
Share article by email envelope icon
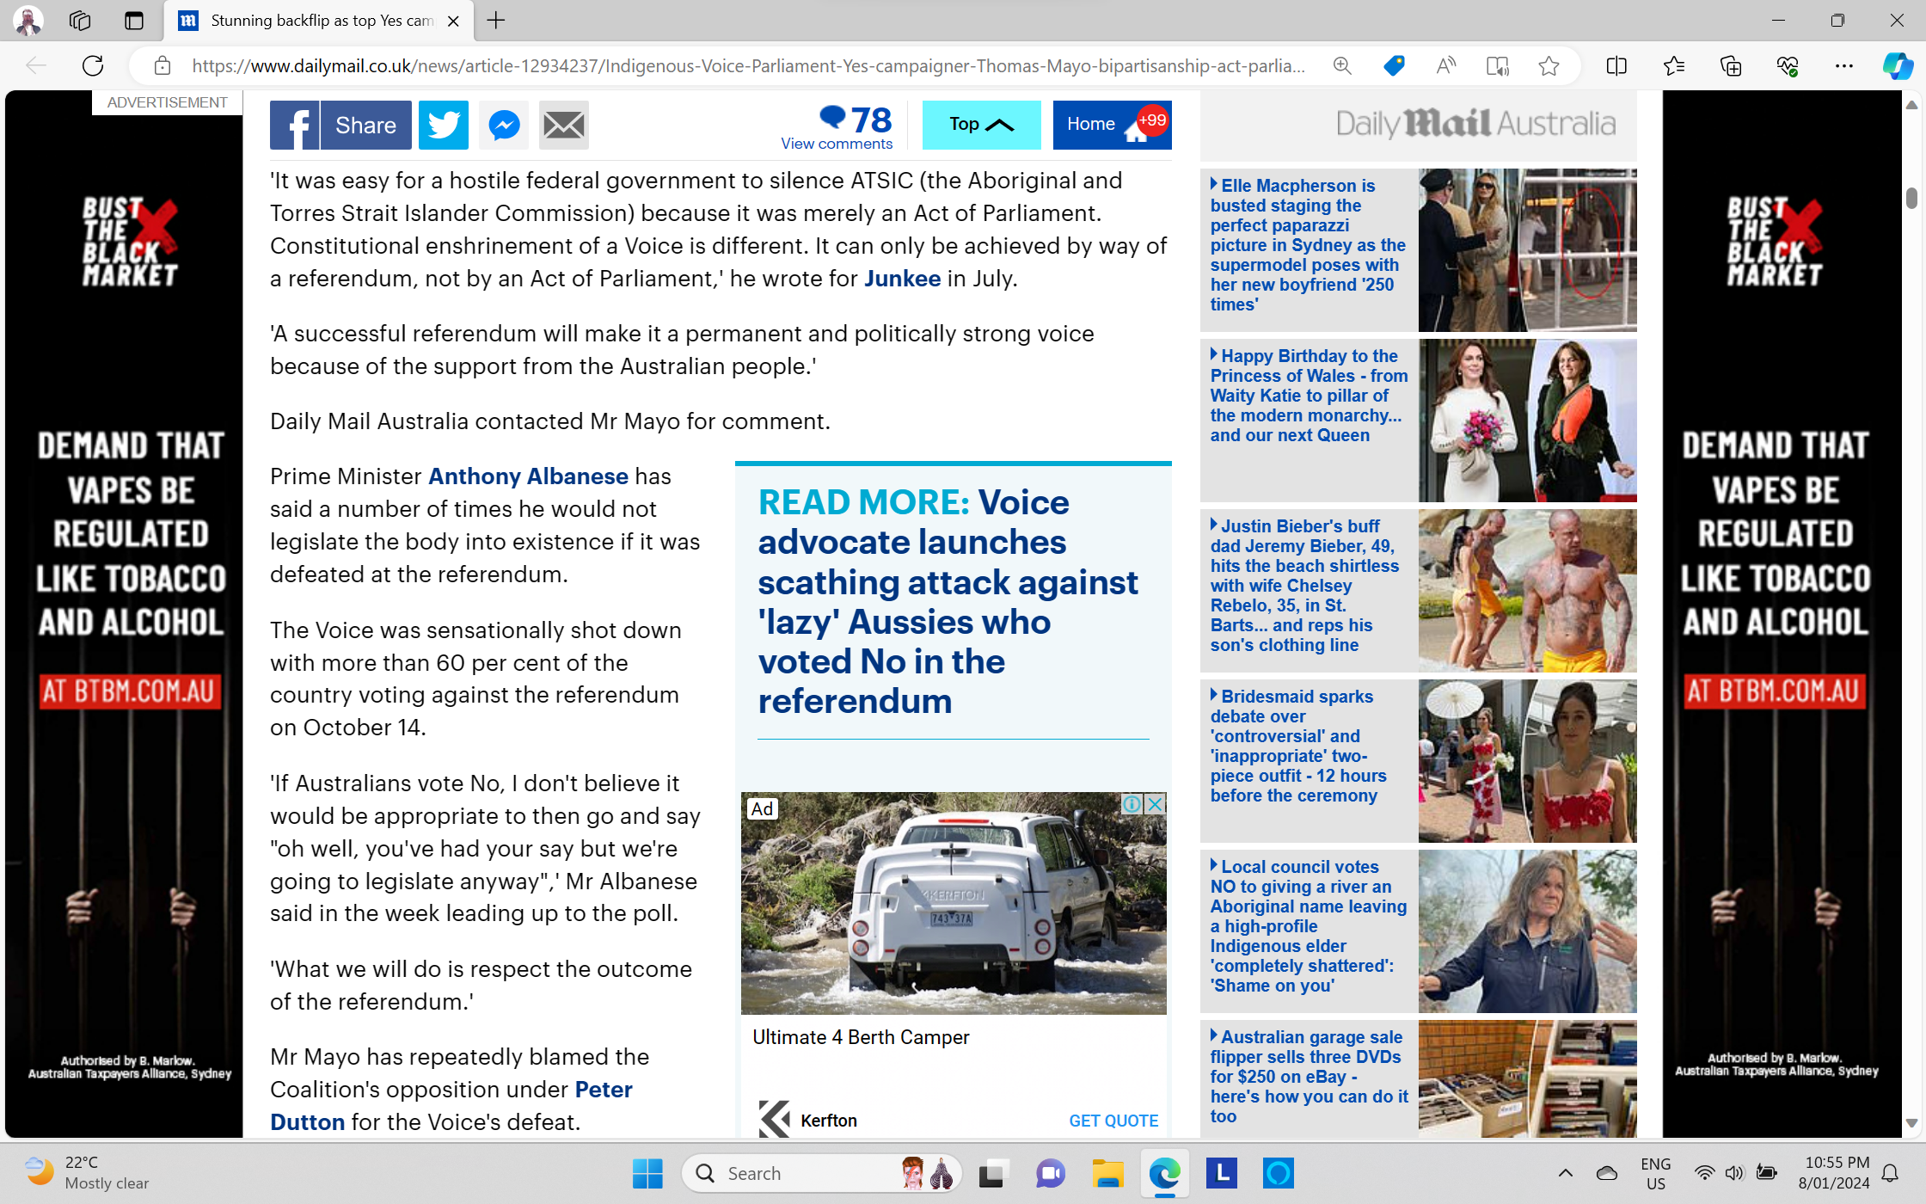pos(563,126)
